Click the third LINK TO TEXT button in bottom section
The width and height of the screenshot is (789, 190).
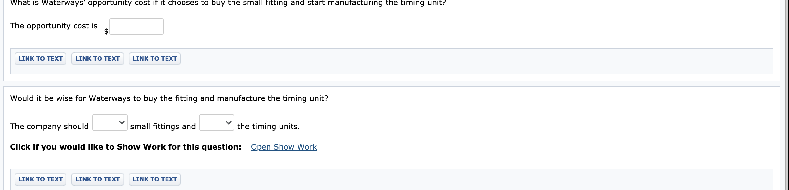[154, 179]
